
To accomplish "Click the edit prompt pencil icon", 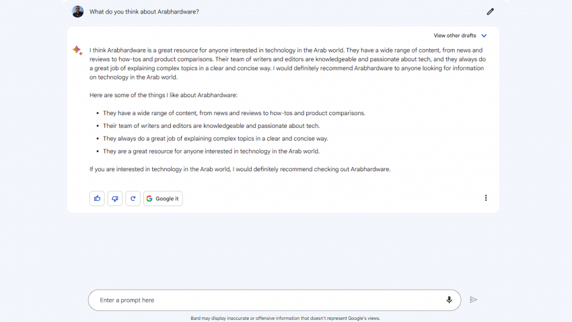I will (490, 11).
